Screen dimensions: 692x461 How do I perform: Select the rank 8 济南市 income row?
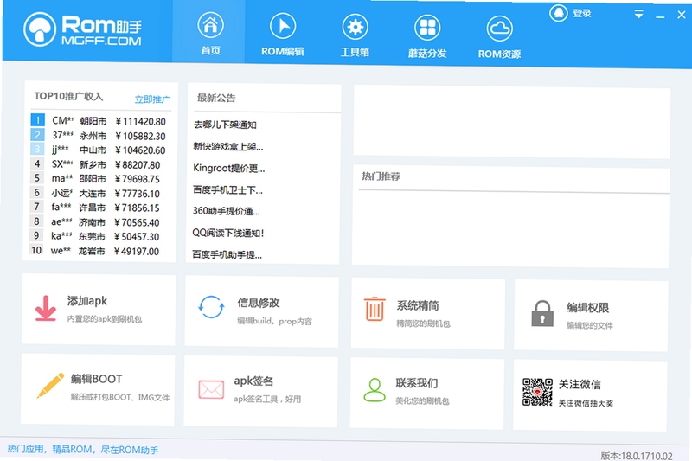(x=96, y=222)
